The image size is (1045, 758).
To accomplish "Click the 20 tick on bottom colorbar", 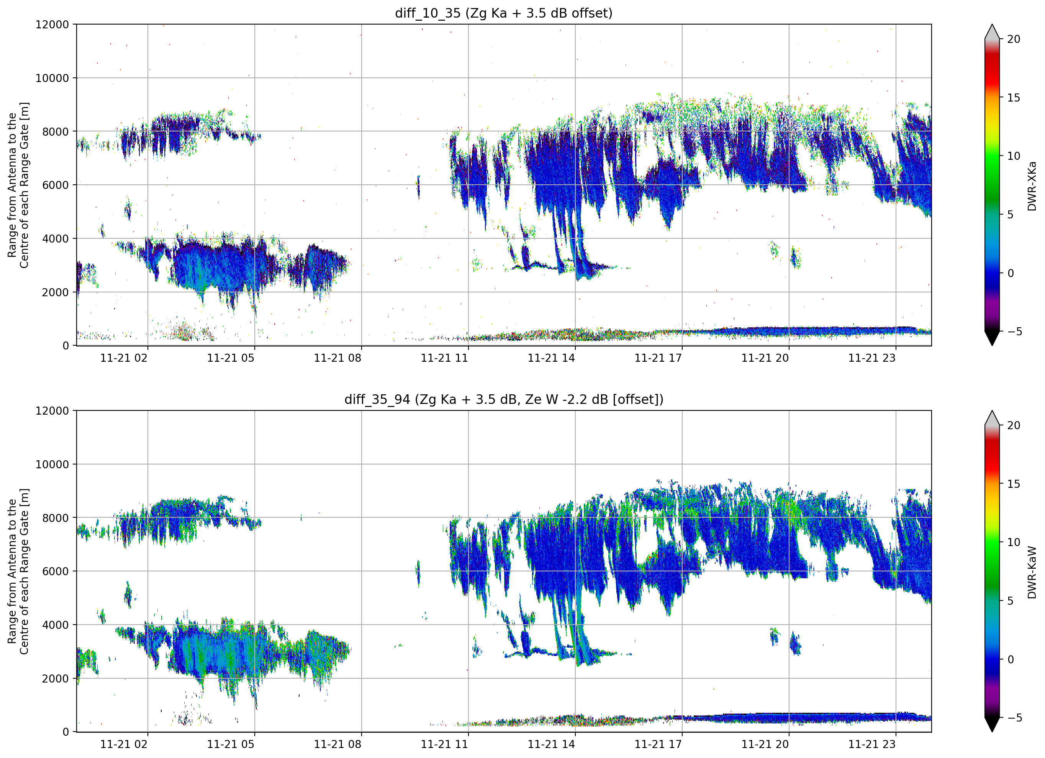I will pyautogui.click(x=1013, y=426).
